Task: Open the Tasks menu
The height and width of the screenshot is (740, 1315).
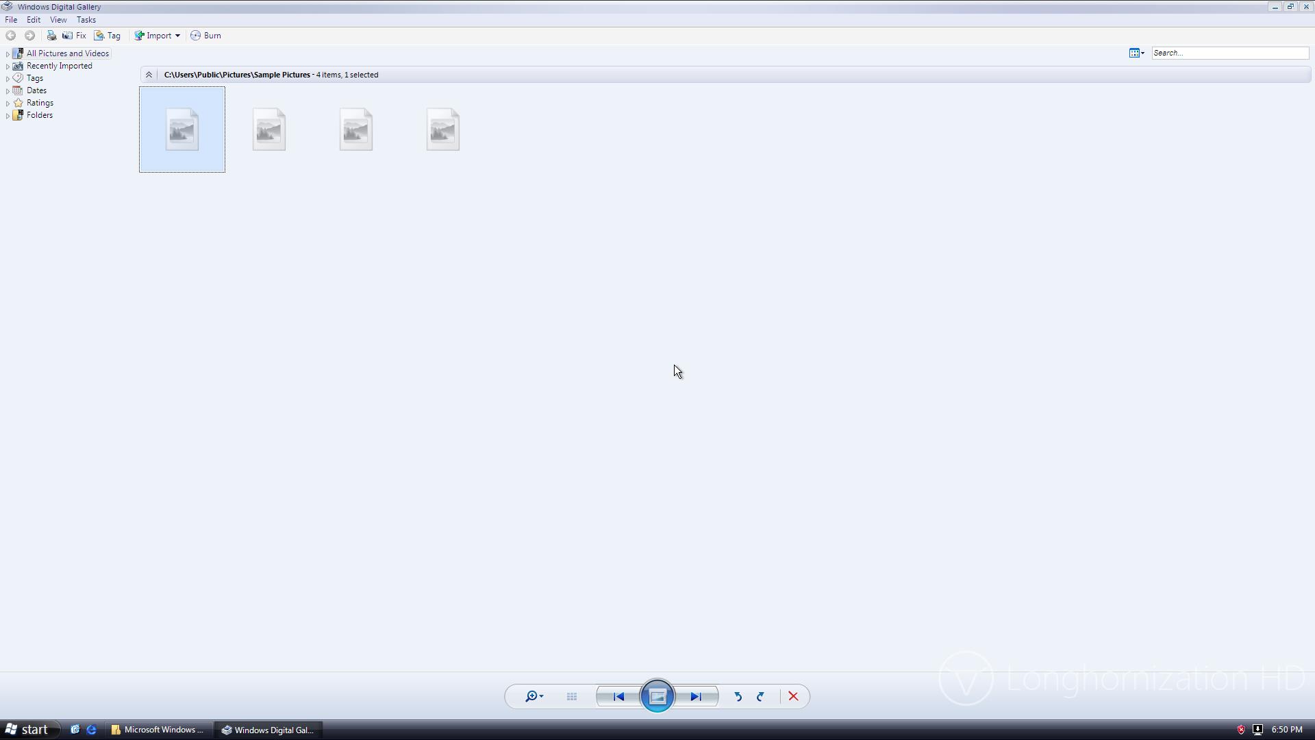Action: click(x=86, y=20)
